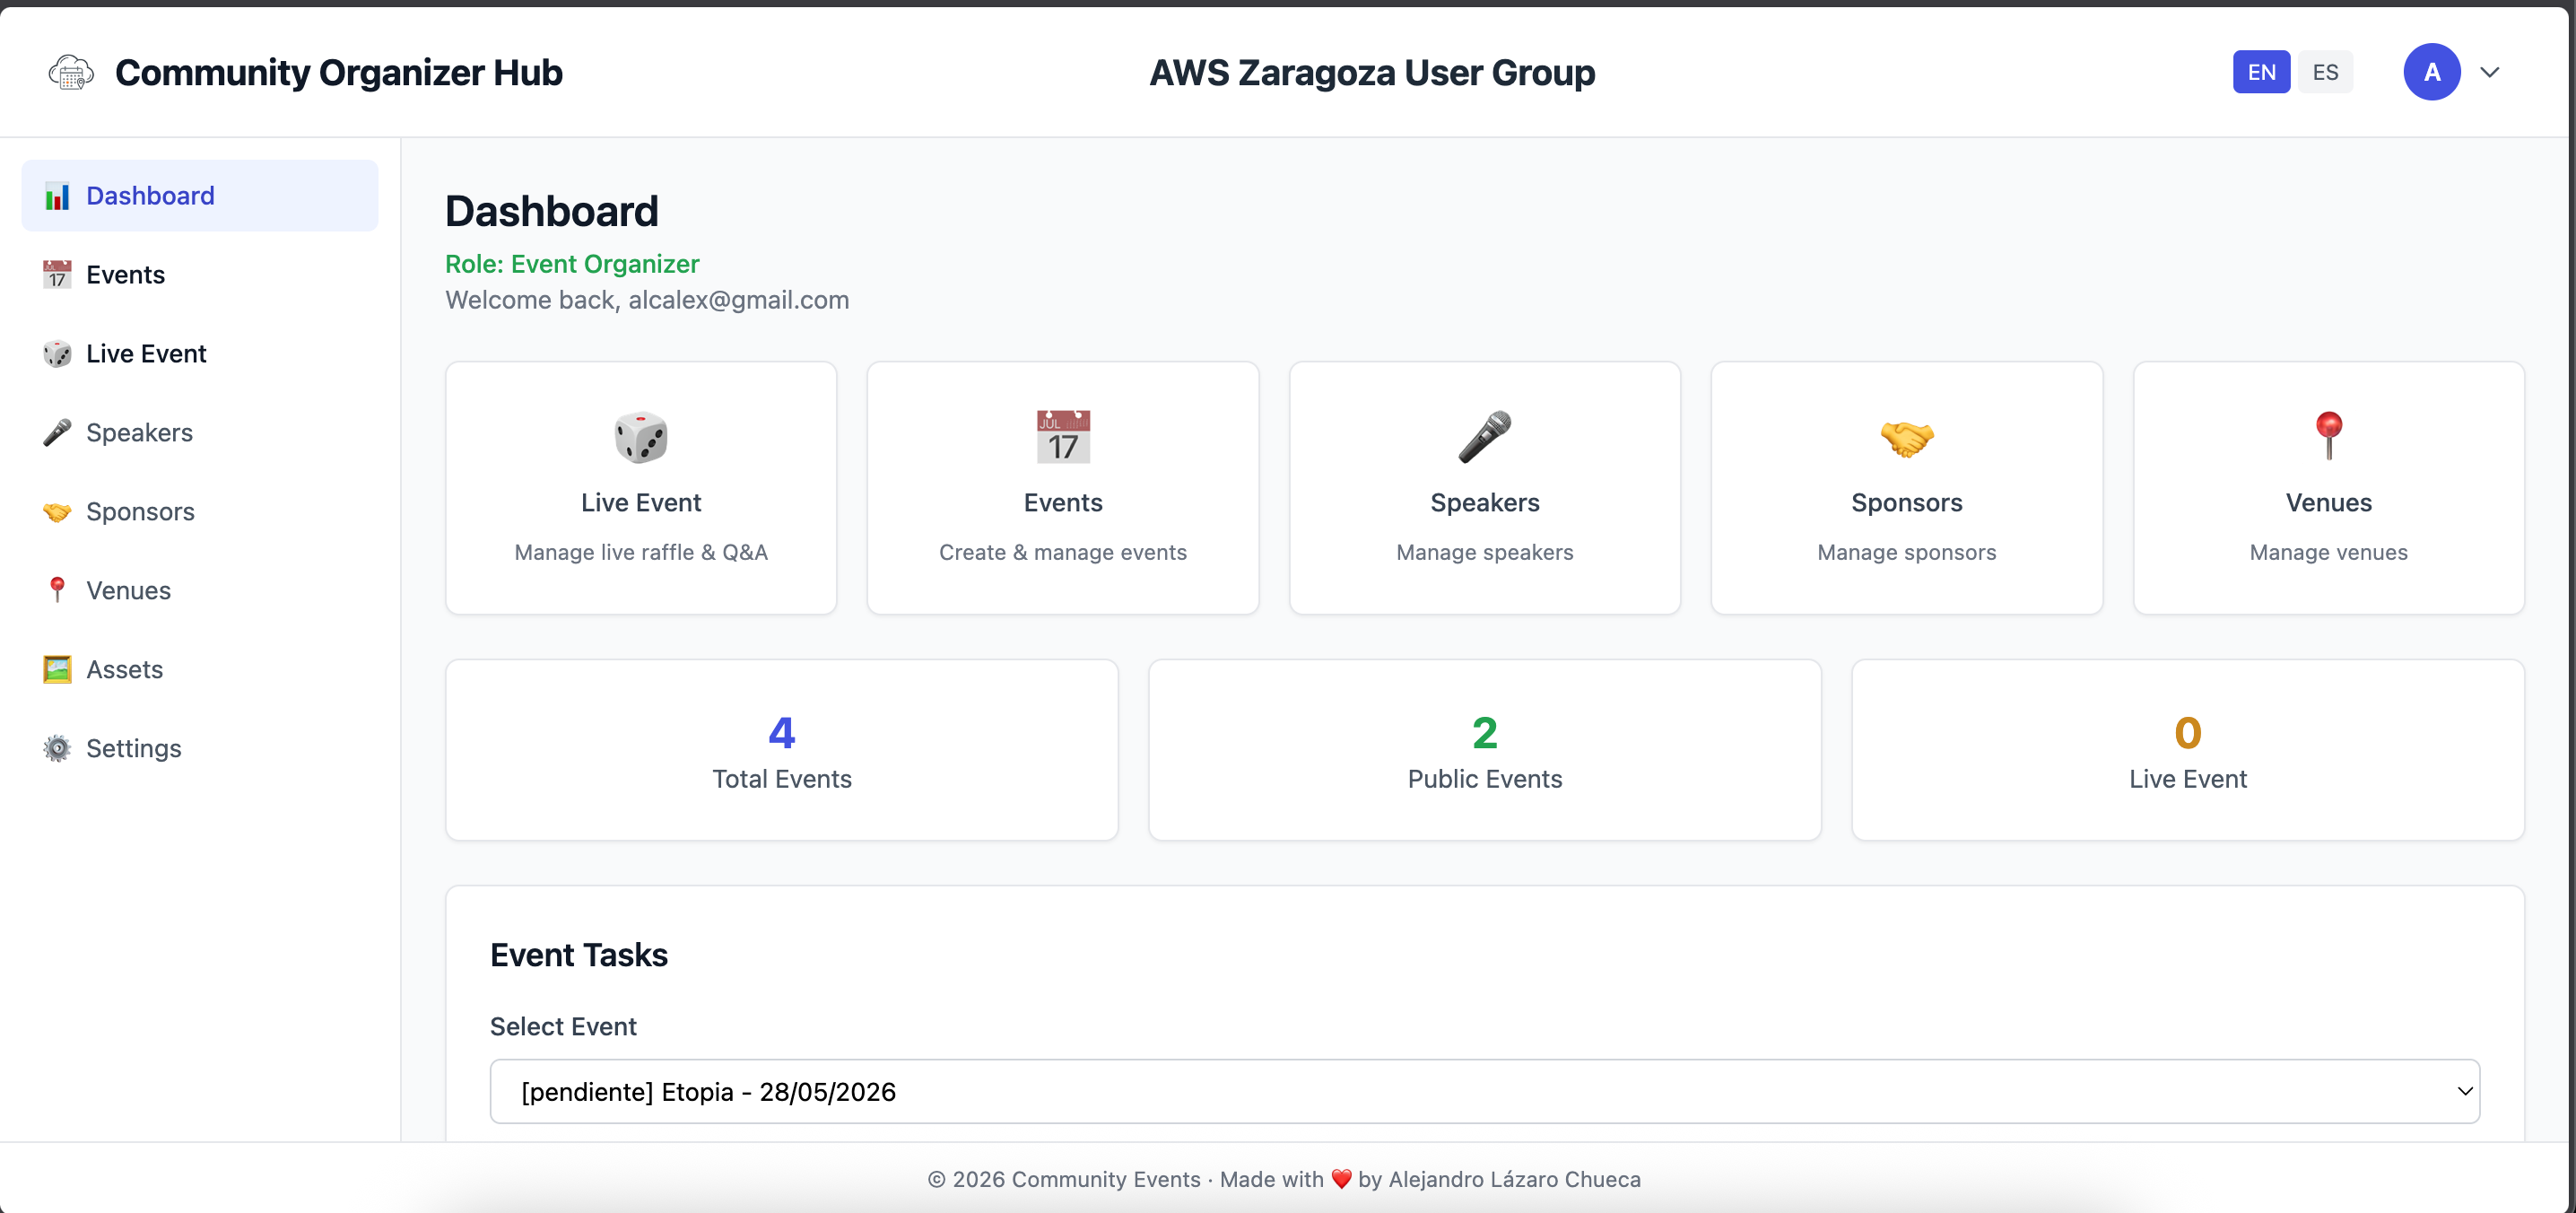Click the handshake icon on Sponsors card
The width and height of the screenshot is (2576, 1213).
(1907, 438)
